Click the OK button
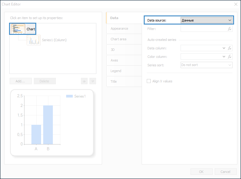Image resolution: width=241 pixels, height=179 pixels. coord(201,172)
